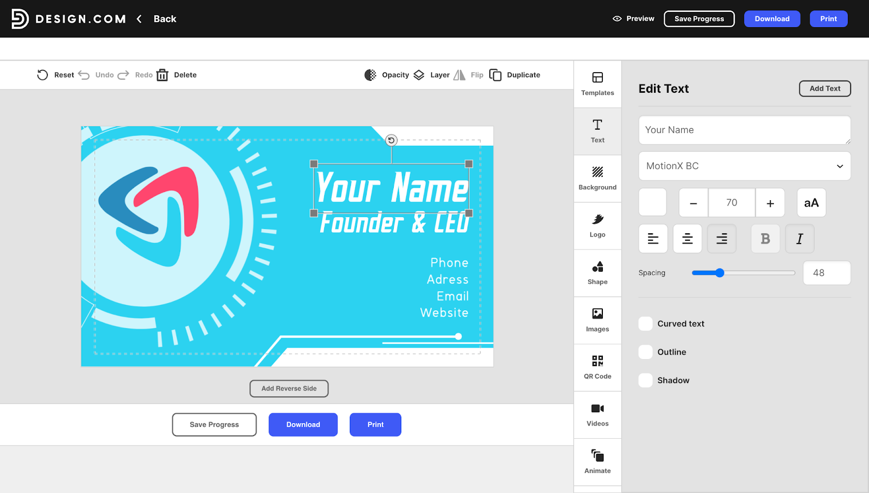Click the Add Reverse Side button
This screenshot has width=869, height=493.
pyautogui.click(x=288, y=388)
